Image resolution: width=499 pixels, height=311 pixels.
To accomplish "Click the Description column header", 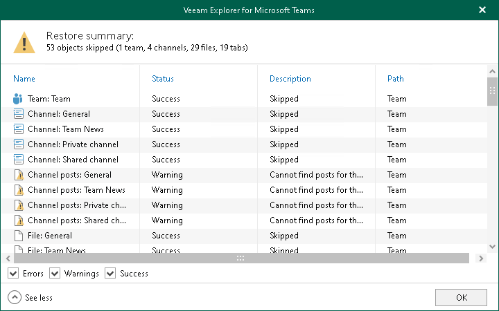I will pyautogui.click(x=290, y=79).
